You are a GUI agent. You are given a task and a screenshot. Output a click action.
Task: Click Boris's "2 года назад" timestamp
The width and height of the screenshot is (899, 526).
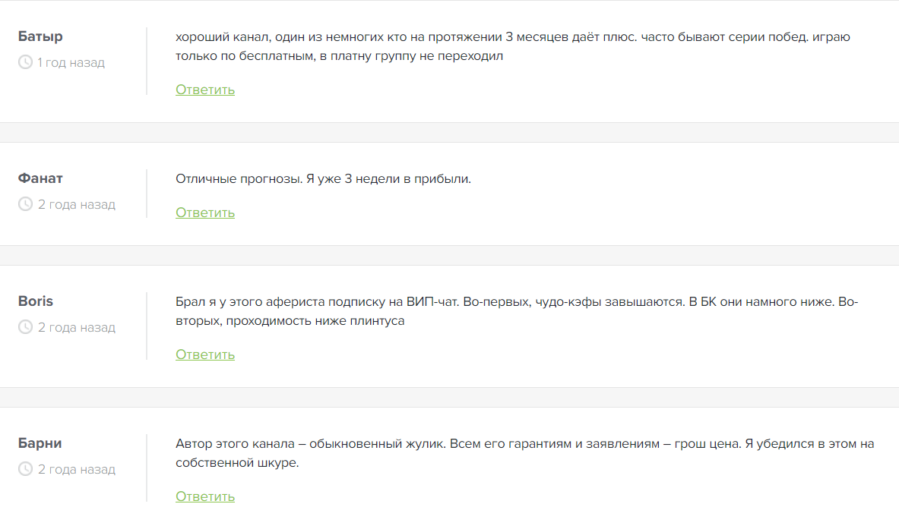(x=77, y=327)
